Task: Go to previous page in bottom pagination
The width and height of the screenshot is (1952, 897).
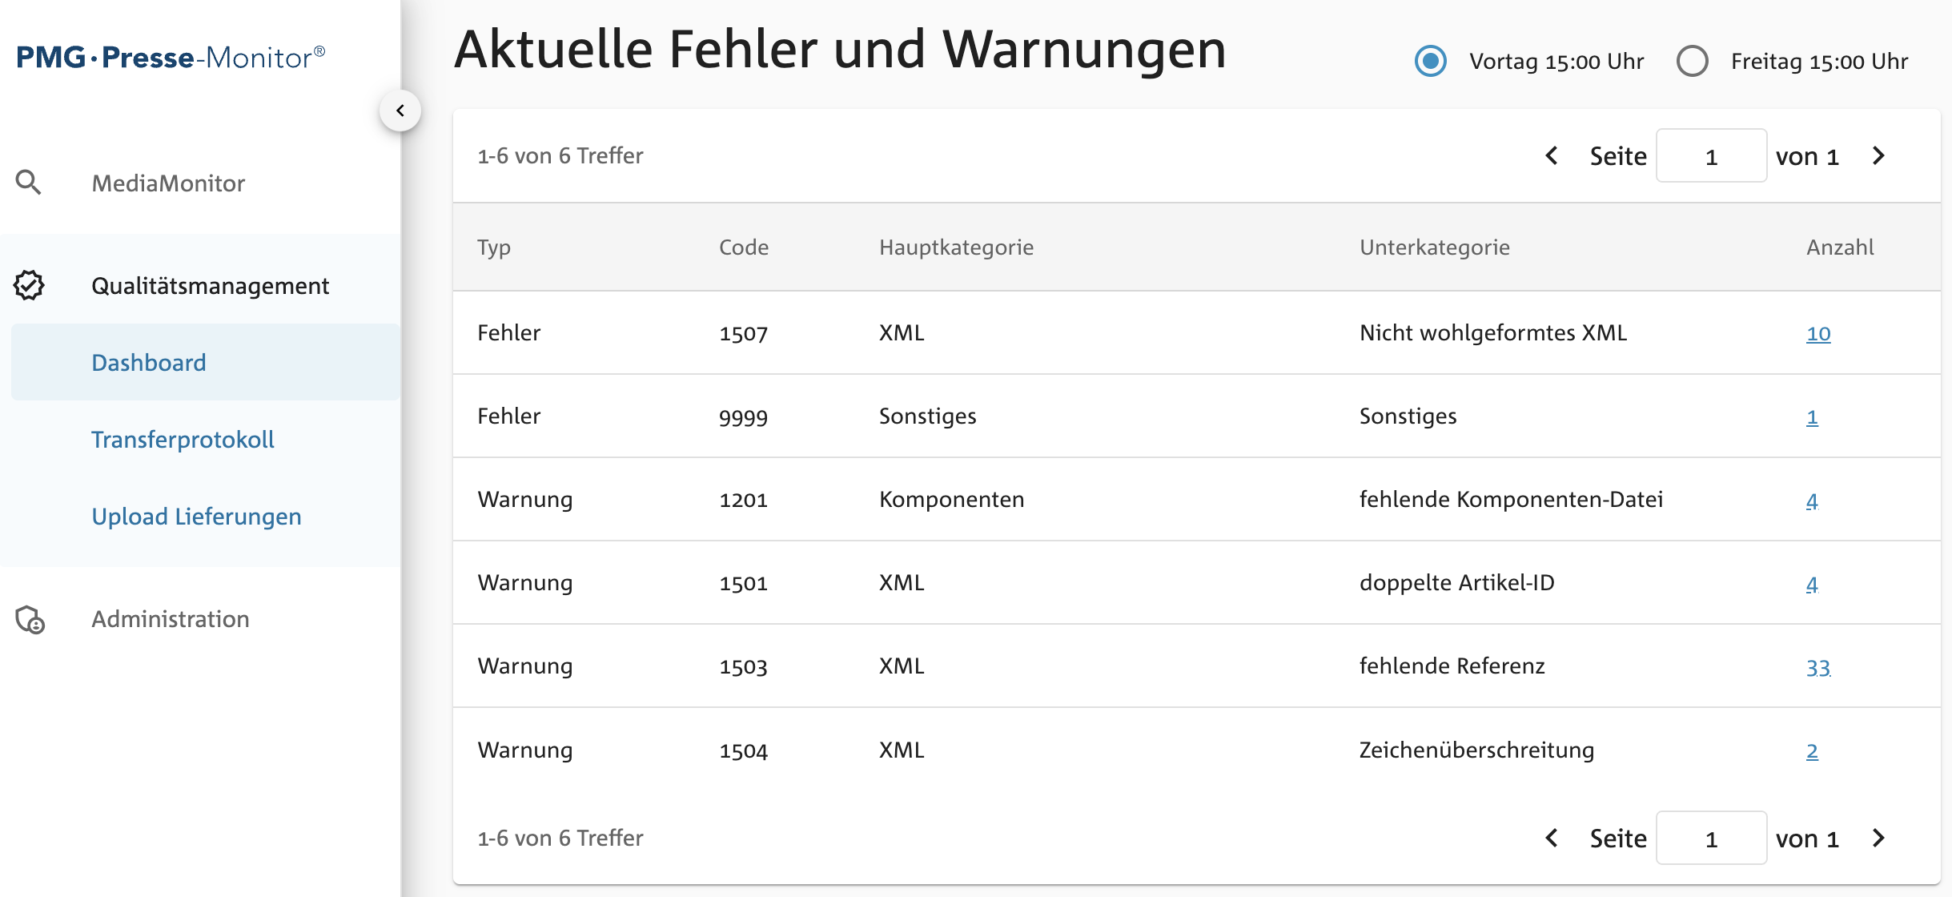Action: [x=1552, y=838]
